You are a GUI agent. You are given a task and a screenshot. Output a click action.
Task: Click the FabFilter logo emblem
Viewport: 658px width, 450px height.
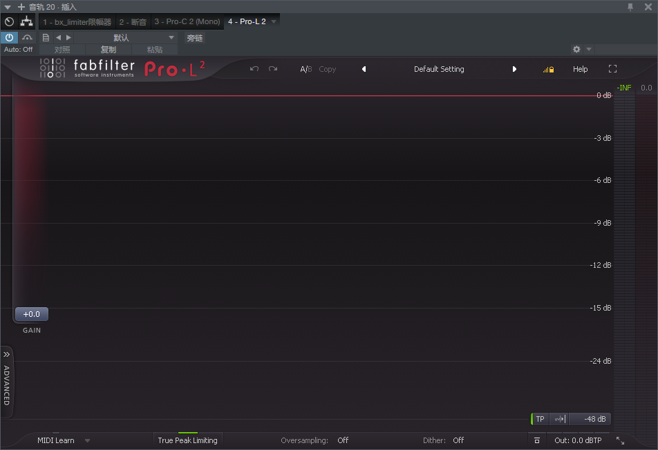click(53, 68)
